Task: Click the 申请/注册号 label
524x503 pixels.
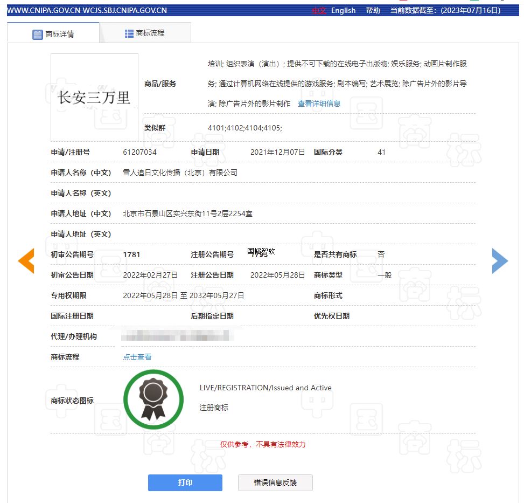Action: [70, 152]
